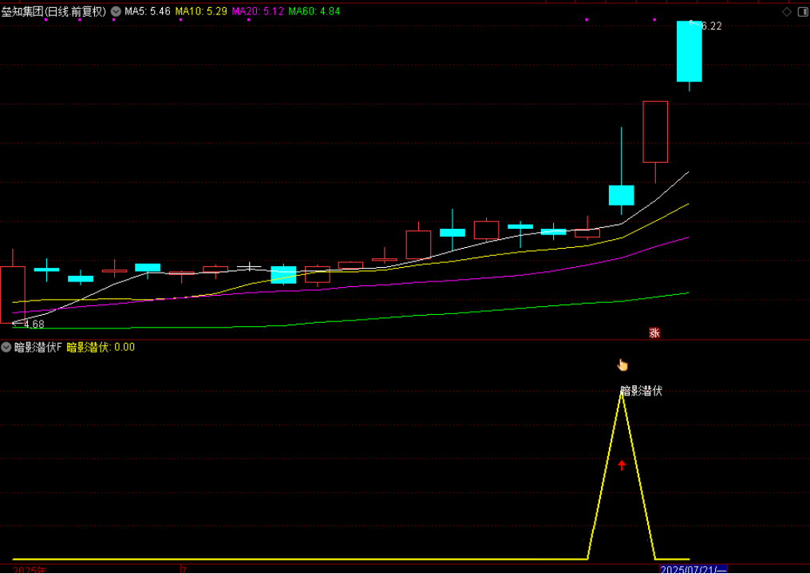Click the pointing hand icon in the indicator panel
810x574 pixels.
coord(622,365)
